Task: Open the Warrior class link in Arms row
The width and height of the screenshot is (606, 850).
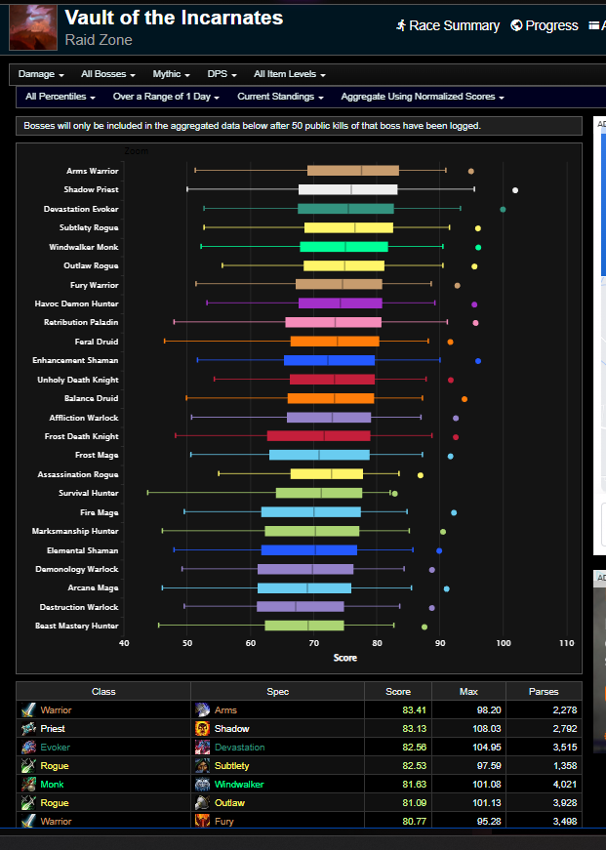Action: (56, 710)
